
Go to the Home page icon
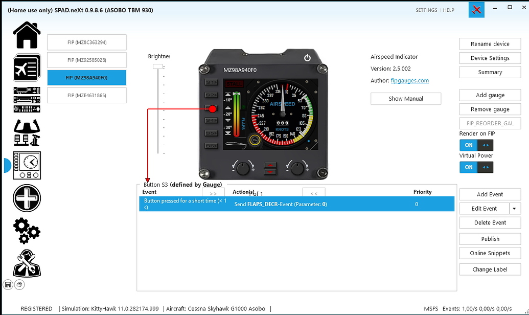point(27,36)
